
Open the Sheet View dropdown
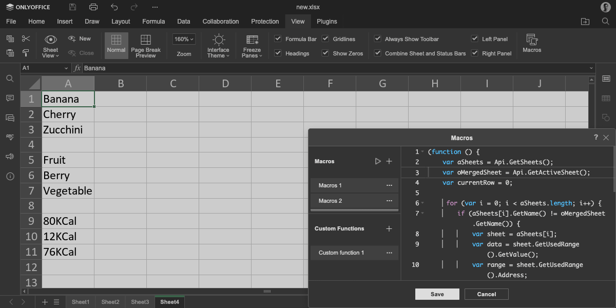point(51,46)
